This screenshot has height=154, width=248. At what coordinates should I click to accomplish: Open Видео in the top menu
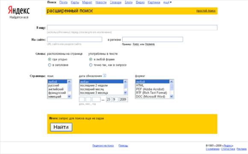140,3
